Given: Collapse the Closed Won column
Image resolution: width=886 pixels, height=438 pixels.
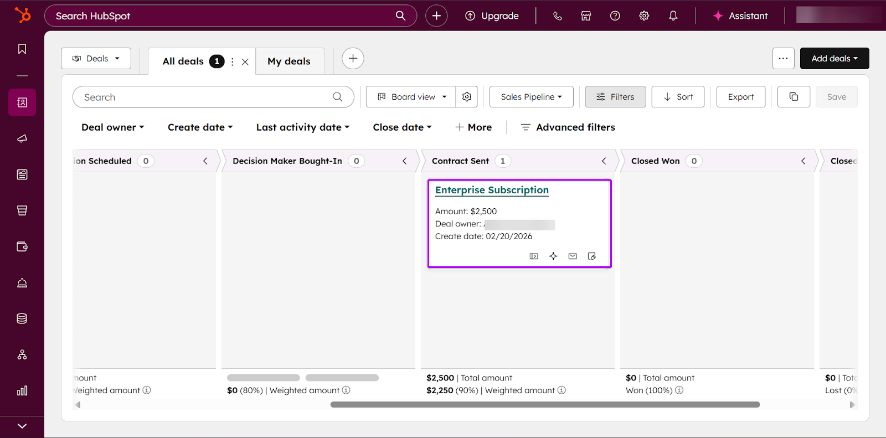Looking at the screenshot, I should [x=803, y=161].
